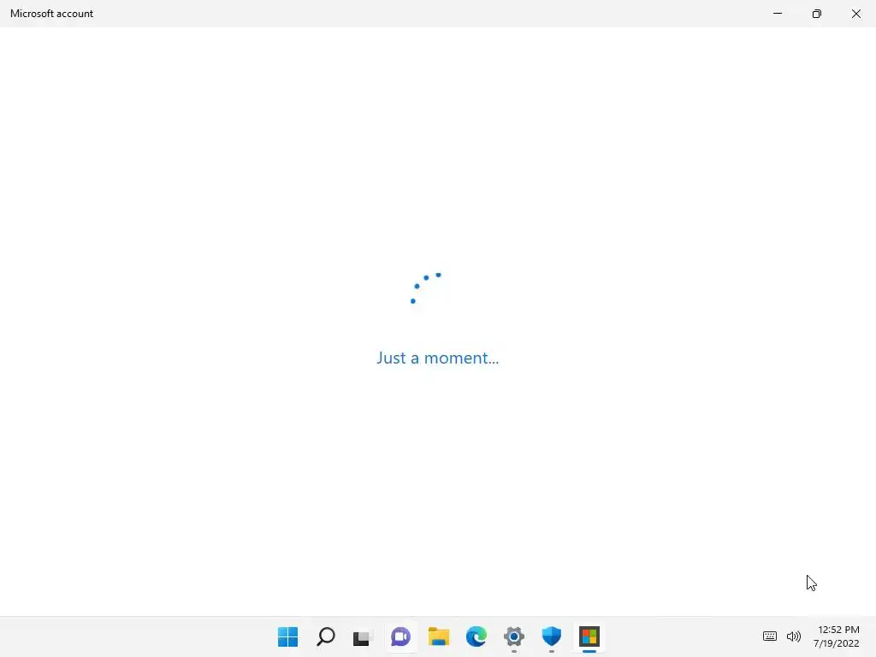Restore down the Microsoft account window

pos(817,14)
